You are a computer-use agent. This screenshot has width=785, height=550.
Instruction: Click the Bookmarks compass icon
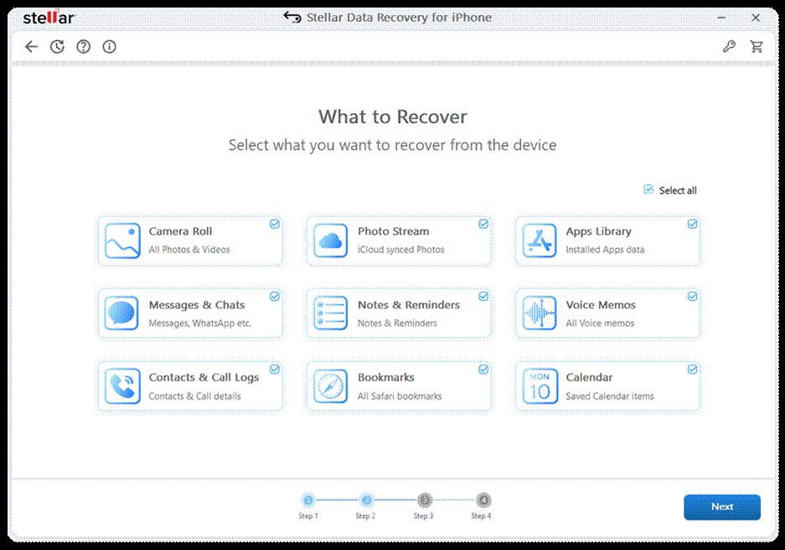coord(331,387)
